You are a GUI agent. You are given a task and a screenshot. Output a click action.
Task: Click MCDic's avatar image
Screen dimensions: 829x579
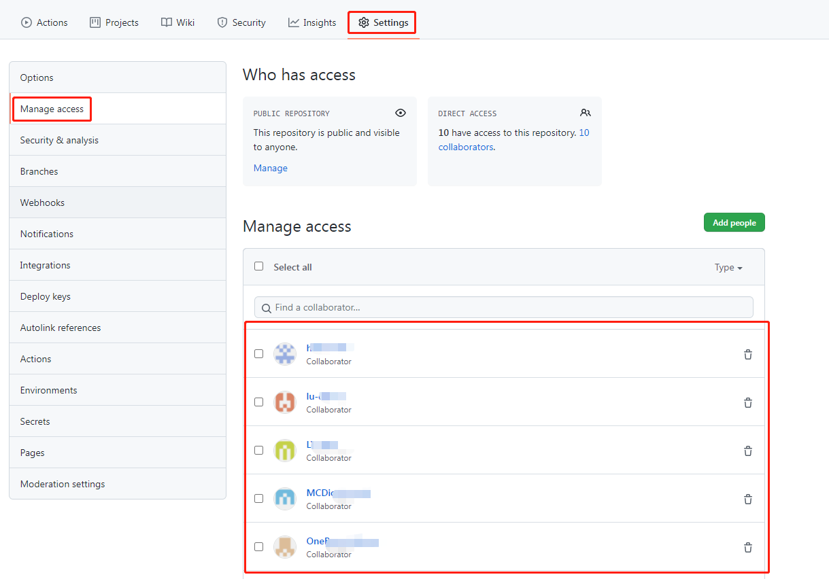[x=285, y=498]
